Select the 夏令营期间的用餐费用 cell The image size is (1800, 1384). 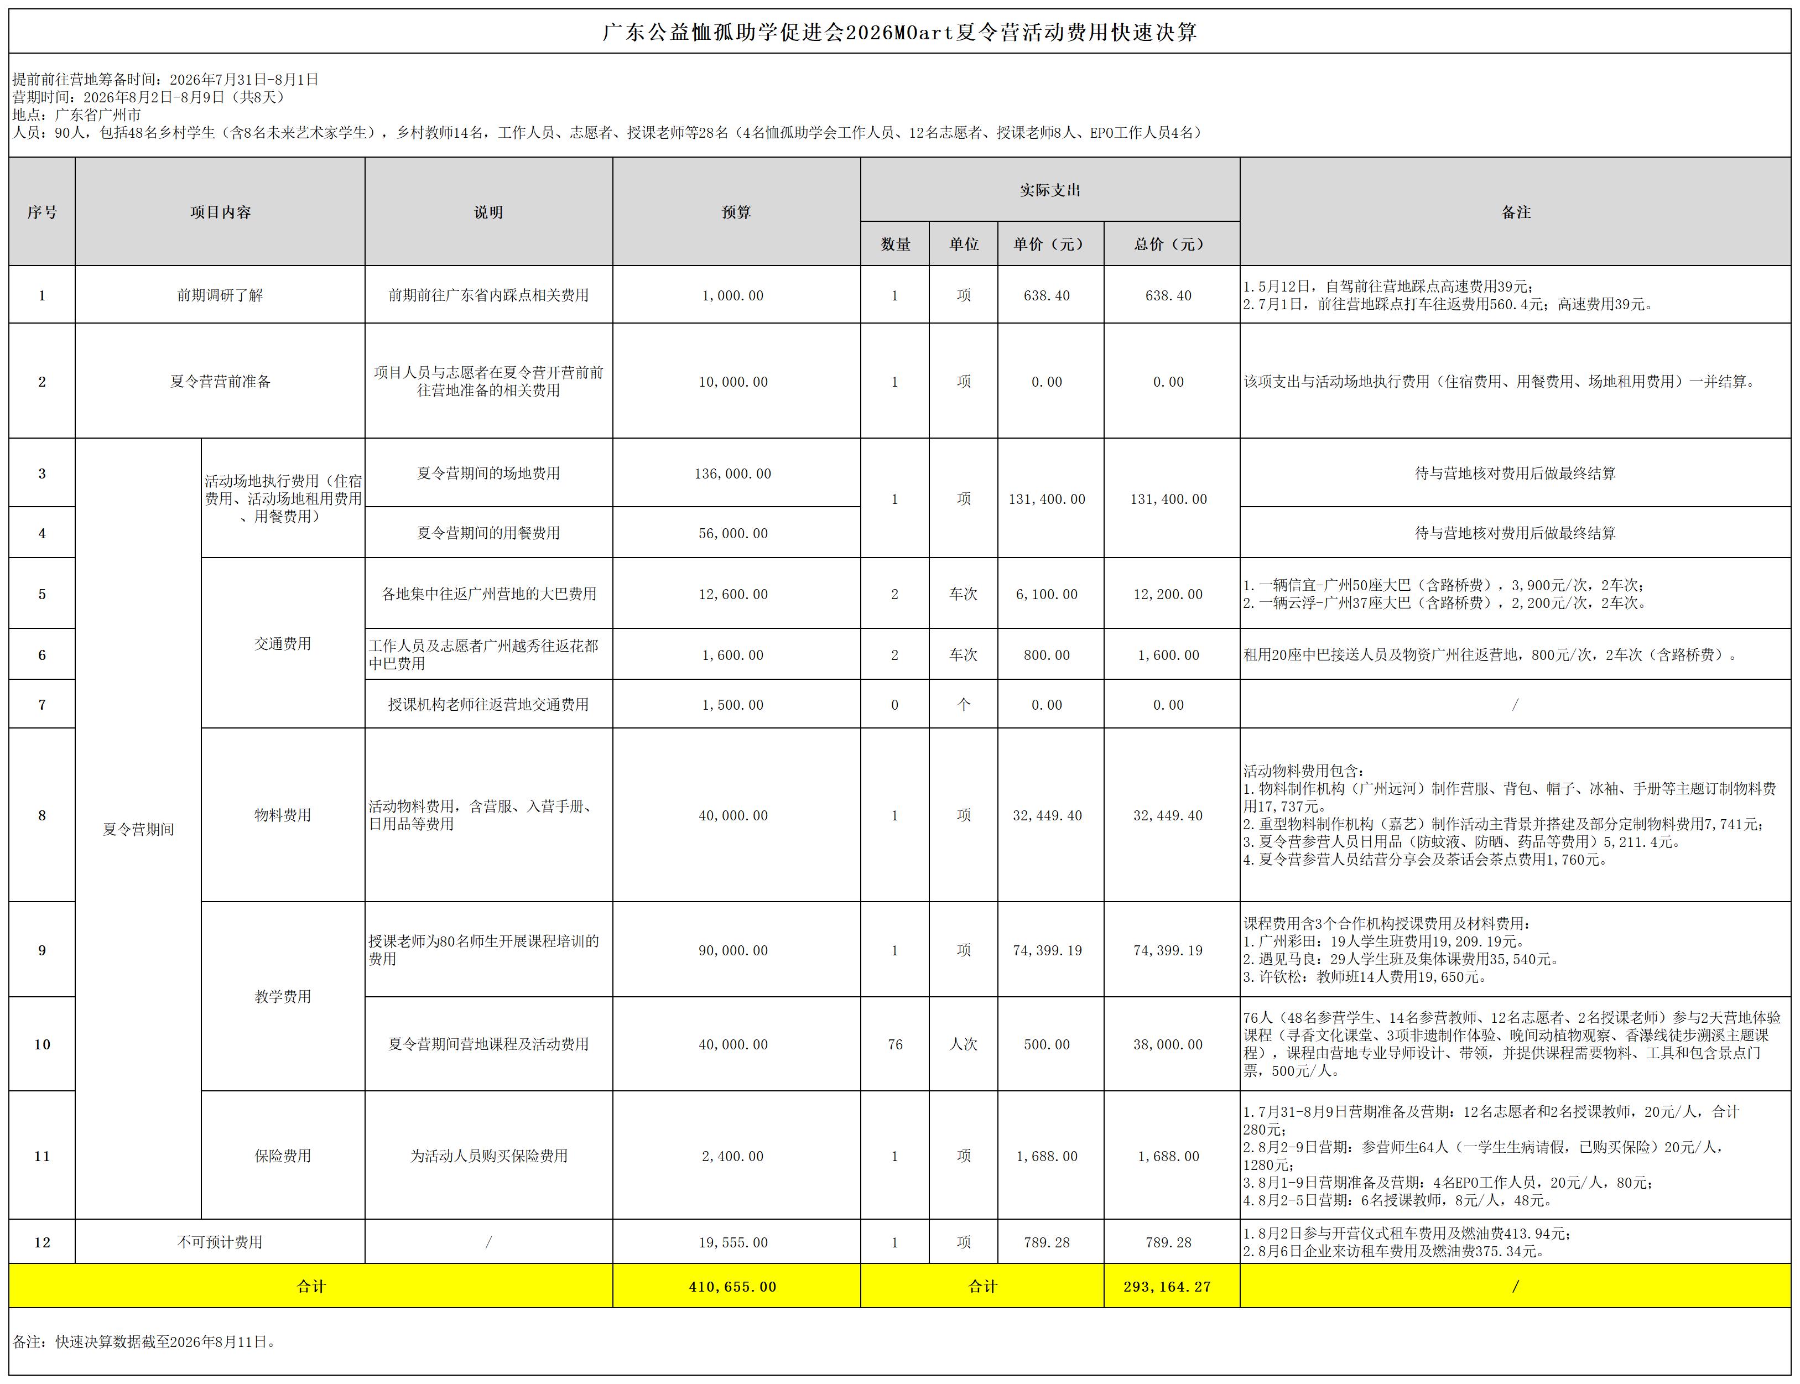click(x=488, y=533)
